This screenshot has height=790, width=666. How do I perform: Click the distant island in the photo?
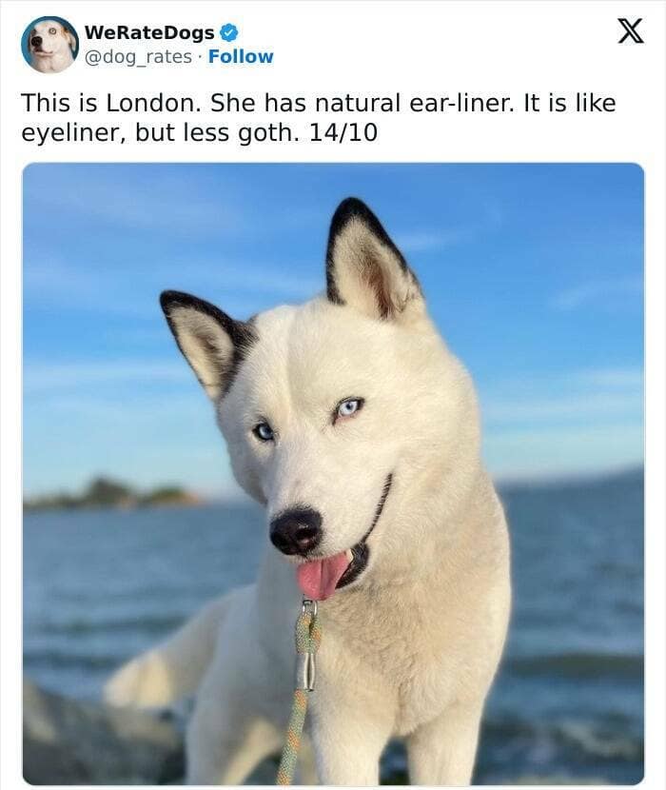click(113, 493)
